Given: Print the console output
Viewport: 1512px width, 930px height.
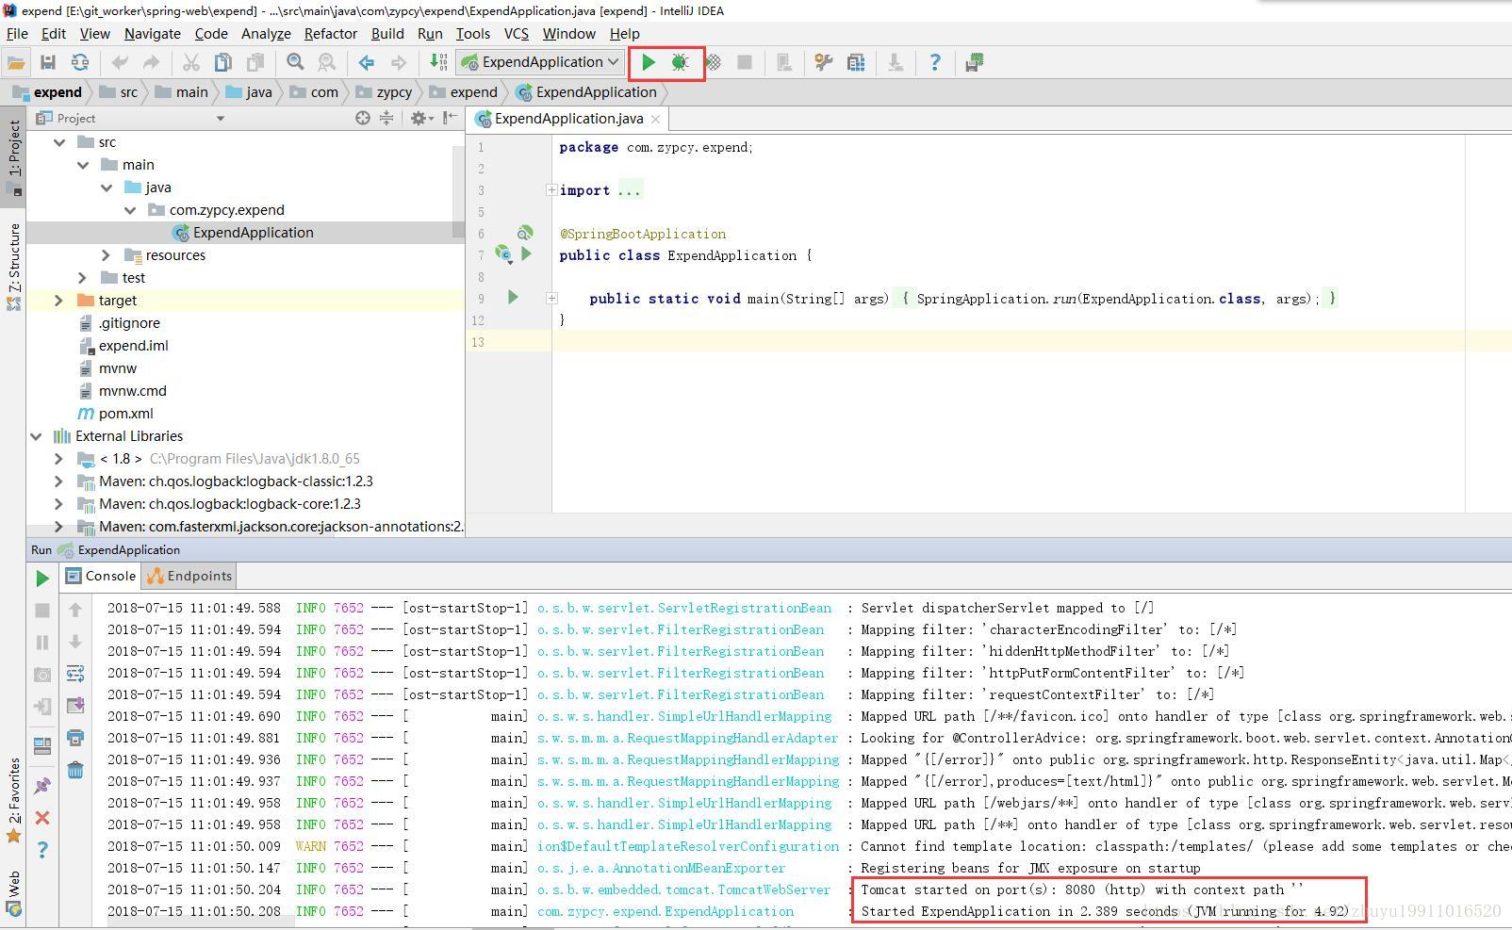Looking at the screenshot, I should [75, 738].
